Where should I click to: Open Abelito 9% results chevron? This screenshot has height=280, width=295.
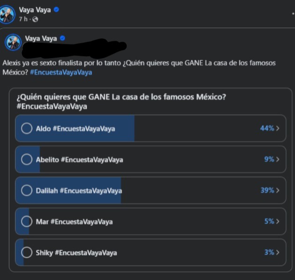[x=278, y=159]
